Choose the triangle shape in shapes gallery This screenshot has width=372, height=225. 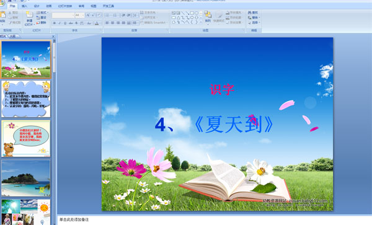[178, 17]
